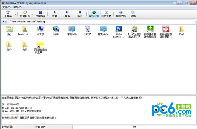197x129 pixels.
Task: Open the 帮助文档 help document
Action: [120, 14]
